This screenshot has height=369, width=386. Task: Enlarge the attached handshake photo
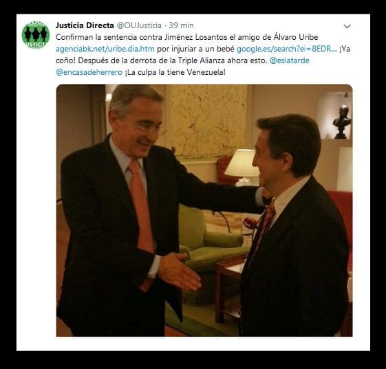(204, 210)
